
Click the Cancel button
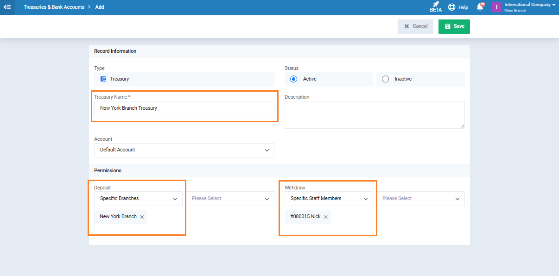[415, 26]
